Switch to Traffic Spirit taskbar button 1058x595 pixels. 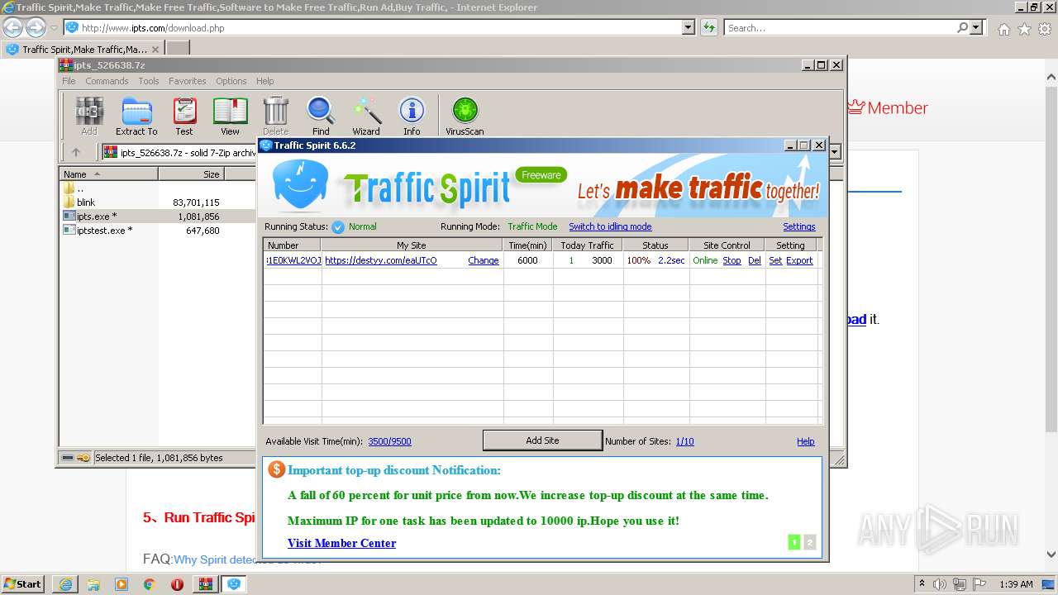[x=234, y=584]
